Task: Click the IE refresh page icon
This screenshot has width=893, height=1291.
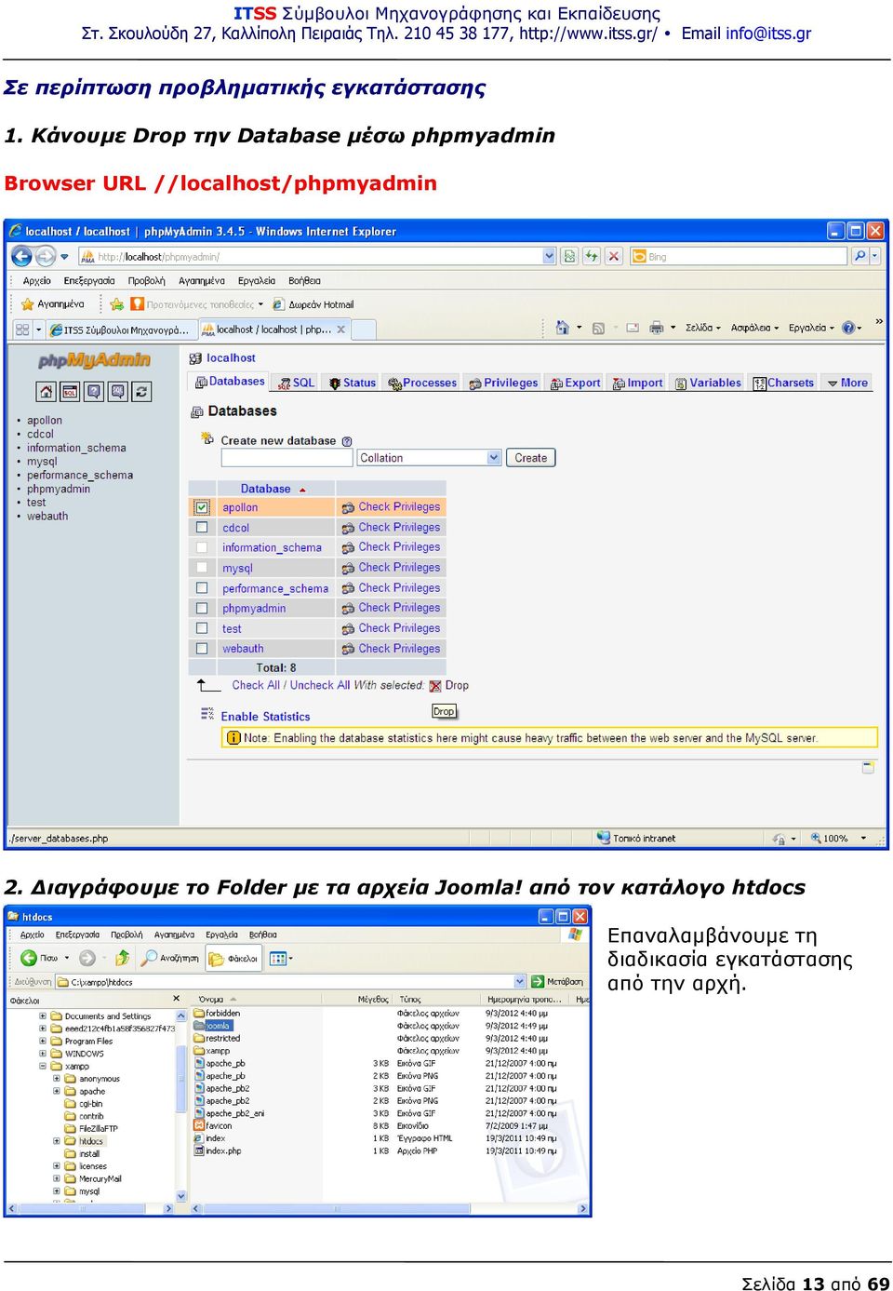Action: pyautogui.click(x=592, y=256)
